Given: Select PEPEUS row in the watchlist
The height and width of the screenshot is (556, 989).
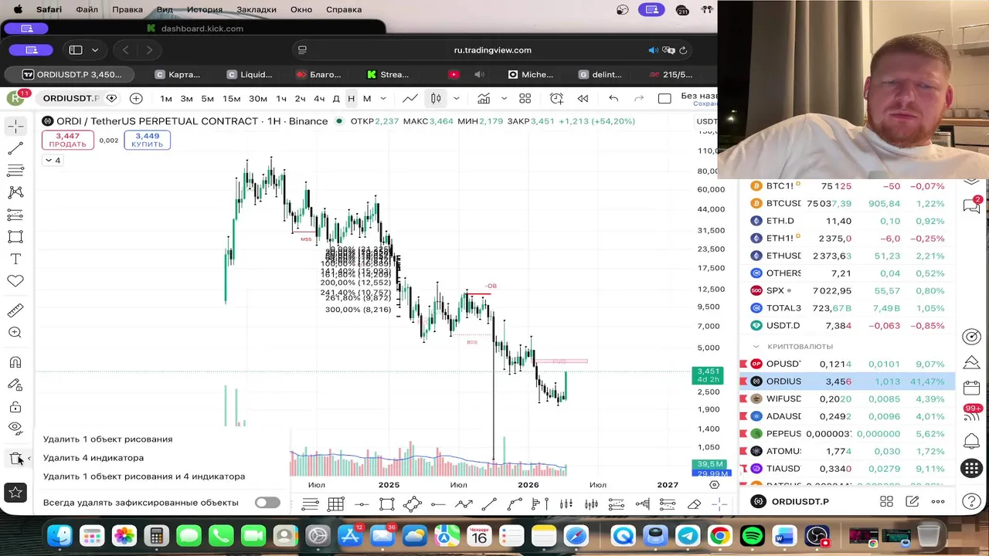Looking at the screenshot, I should coord(848,434).
